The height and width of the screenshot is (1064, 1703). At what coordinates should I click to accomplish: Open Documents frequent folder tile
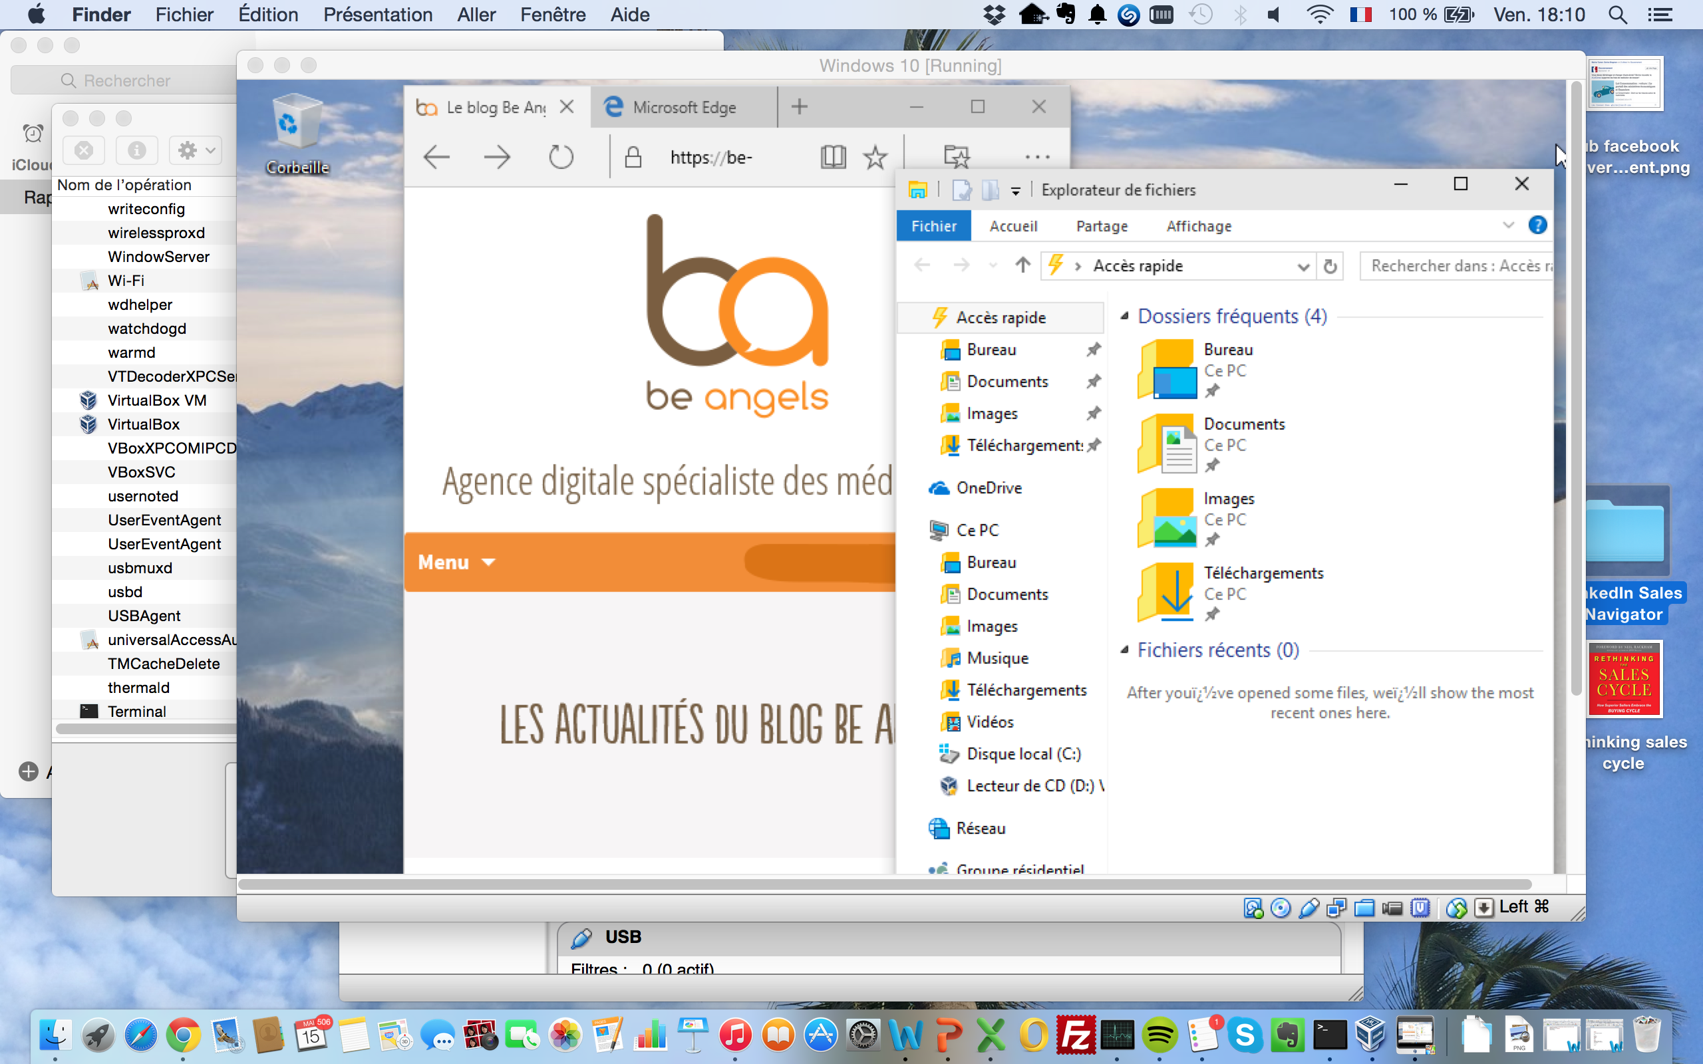point(1212,444)
